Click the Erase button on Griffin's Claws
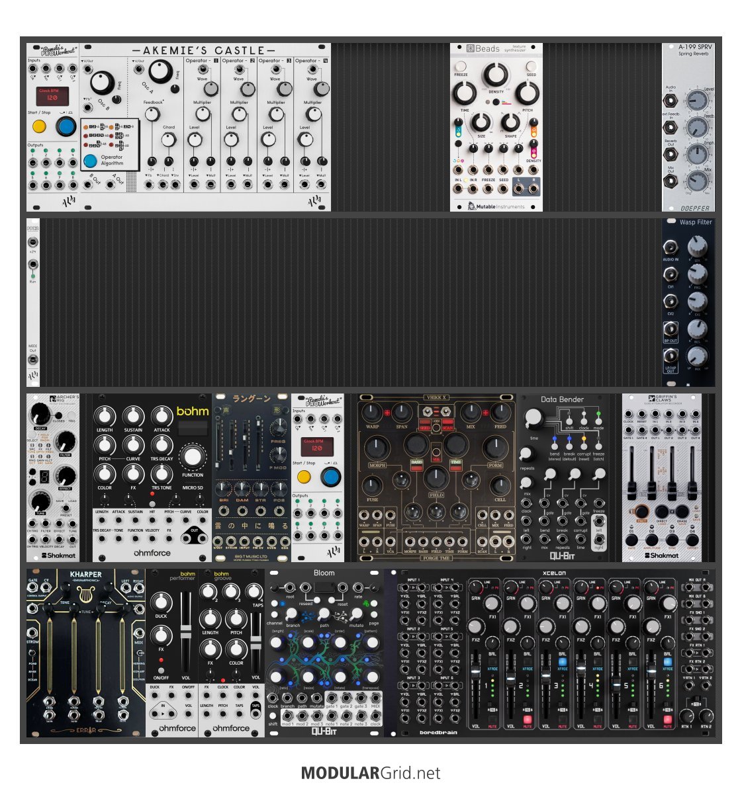Image resolution: width=742 pixels, height=787 pixels. point(682,512)
